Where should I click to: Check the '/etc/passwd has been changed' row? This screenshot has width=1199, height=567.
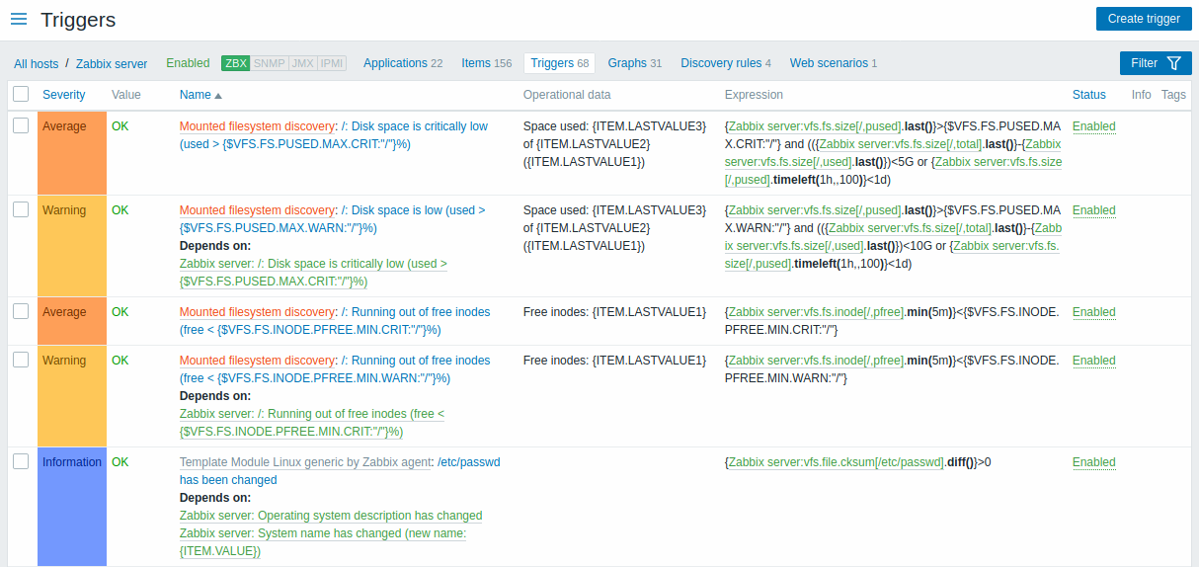tap(21, 461)
